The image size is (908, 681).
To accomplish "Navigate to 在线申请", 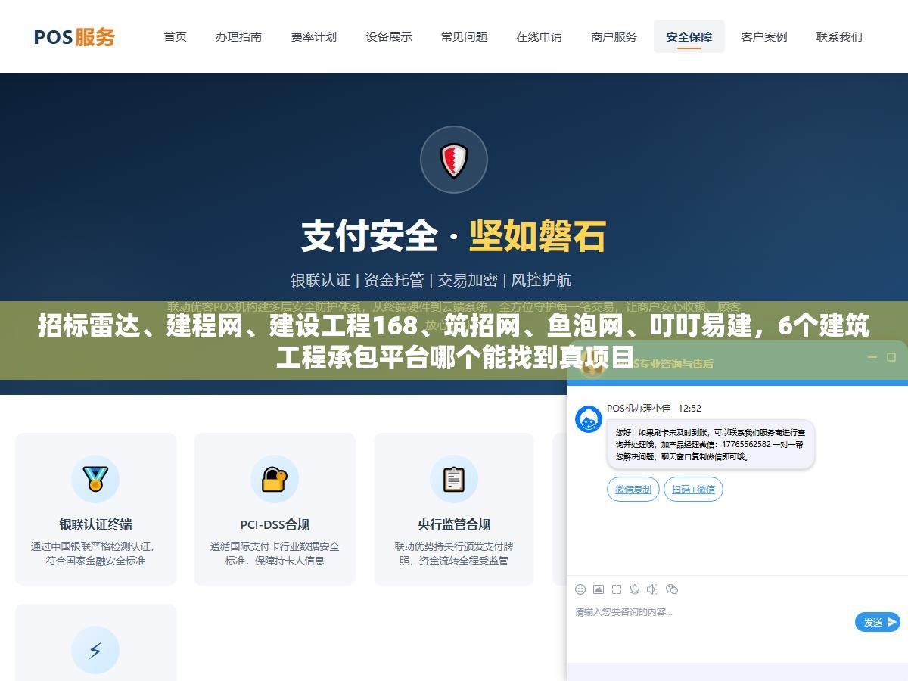I will [539, 36].
